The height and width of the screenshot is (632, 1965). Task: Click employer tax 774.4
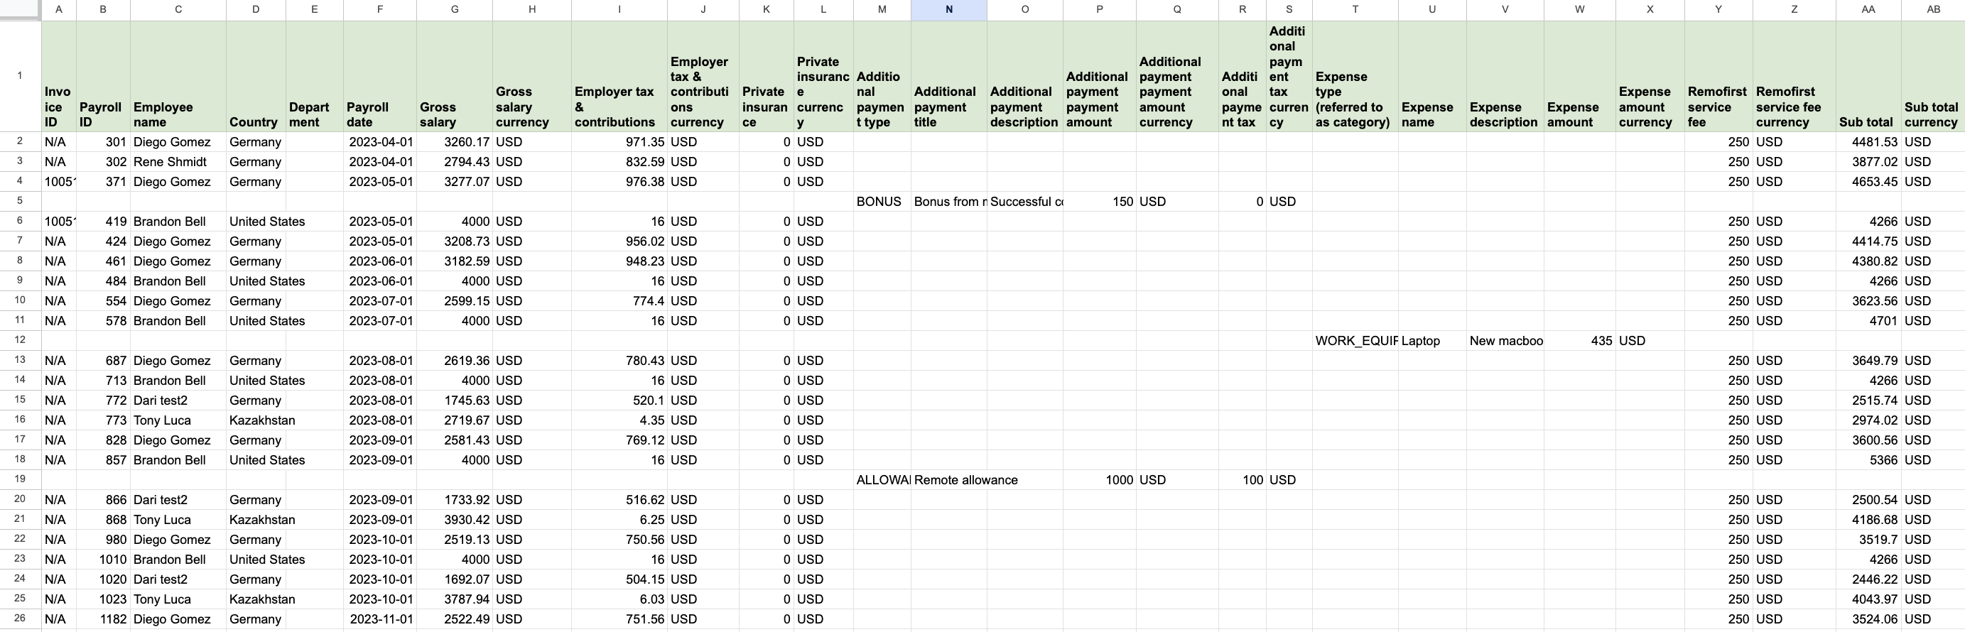619,301
